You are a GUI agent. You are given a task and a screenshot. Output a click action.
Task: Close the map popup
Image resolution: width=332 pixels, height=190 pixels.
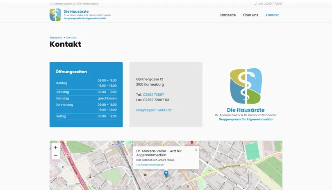tap(196, 150)
